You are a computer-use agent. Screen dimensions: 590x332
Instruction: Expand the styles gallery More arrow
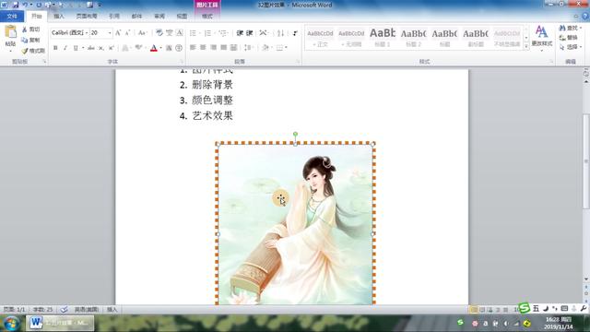point(526,46)
